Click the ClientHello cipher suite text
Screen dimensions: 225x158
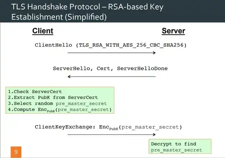tap(110, 45)
